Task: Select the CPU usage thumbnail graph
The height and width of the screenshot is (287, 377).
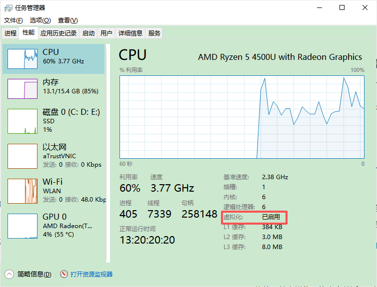Action: pyautogui.click(x=22, y=59)
